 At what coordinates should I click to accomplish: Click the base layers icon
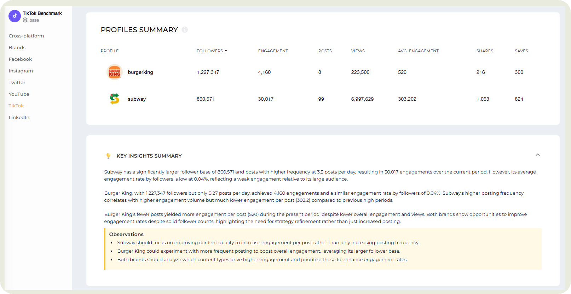(25, 20)
